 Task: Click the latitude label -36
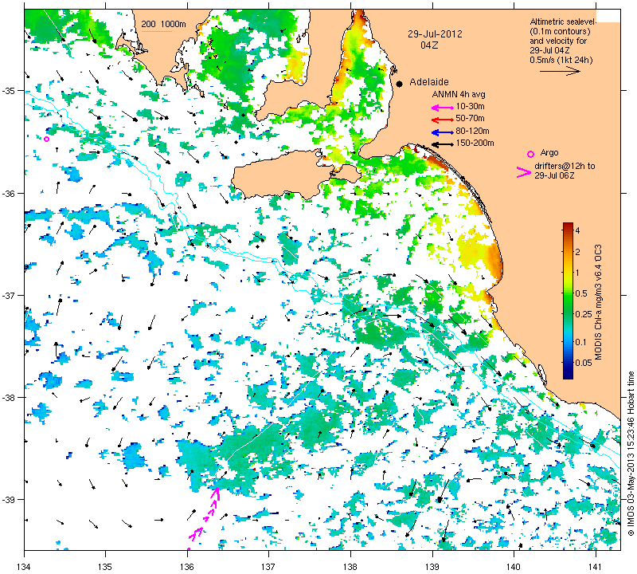(10, 193)
